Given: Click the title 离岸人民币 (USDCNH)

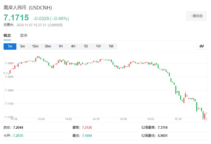Looking at the screenshot, I should pos(28,8).
